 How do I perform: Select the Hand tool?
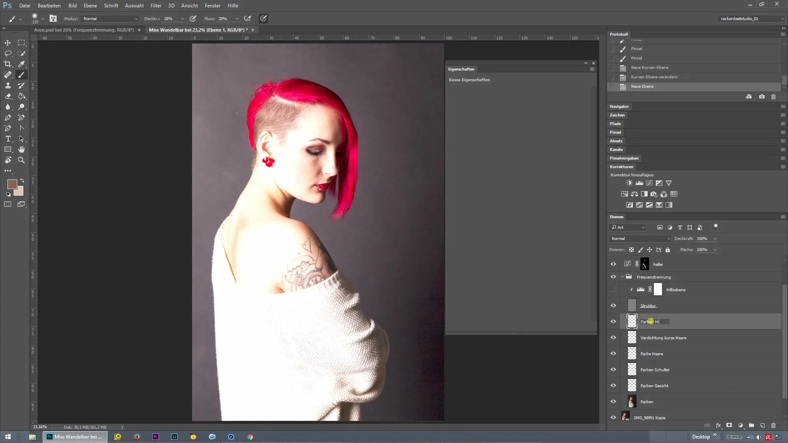click(21, 149)
